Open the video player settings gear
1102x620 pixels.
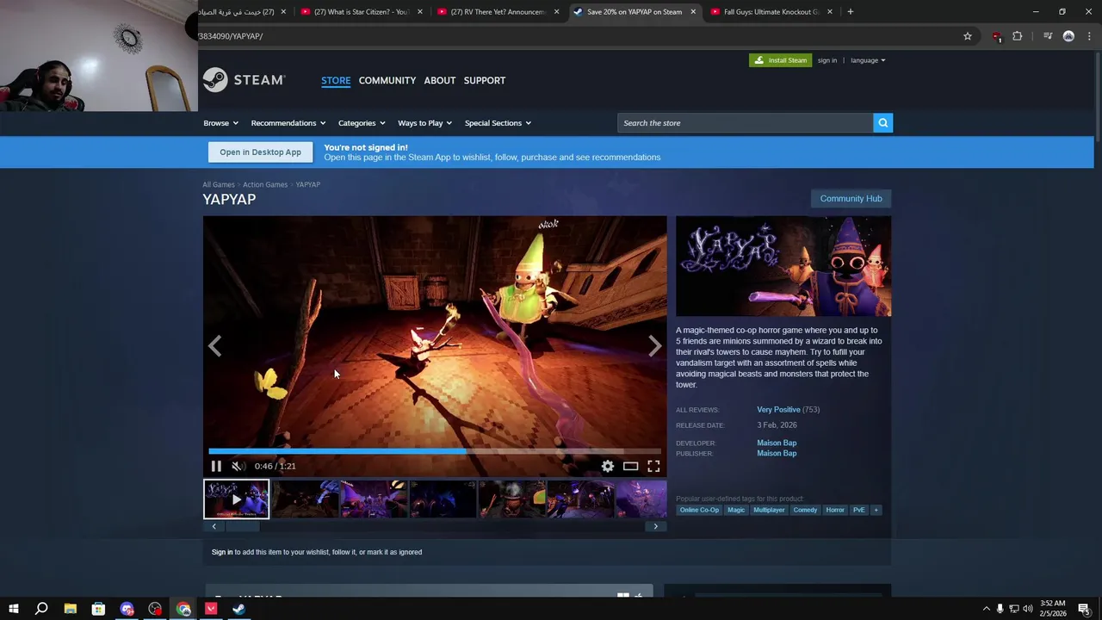tap(608, 466)
